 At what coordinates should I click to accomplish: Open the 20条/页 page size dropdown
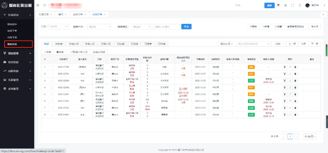(309, 136)
